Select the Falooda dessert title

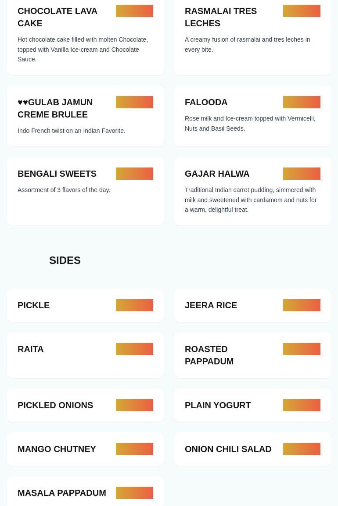pos(206,102)
